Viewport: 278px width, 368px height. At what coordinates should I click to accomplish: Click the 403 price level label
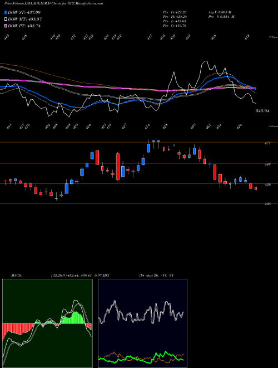tap(267, 204)
